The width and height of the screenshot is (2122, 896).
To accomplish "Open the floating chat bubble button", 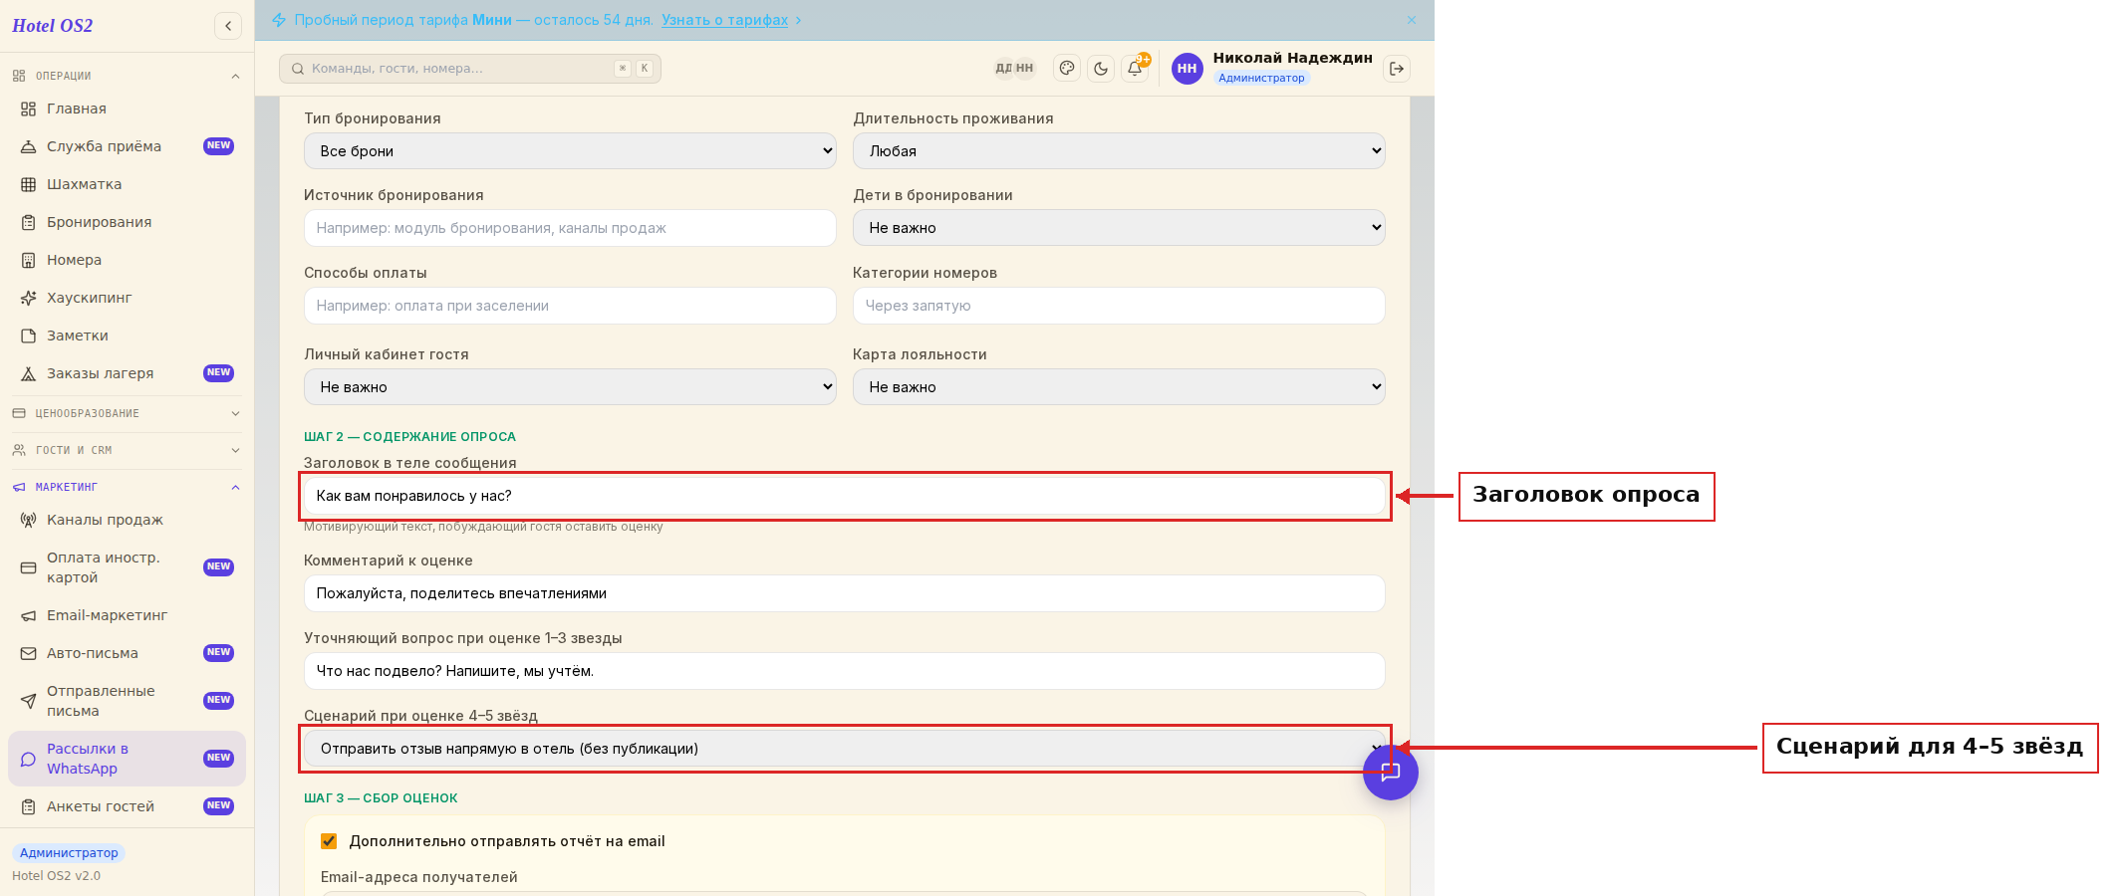I will click(x=1391, y=772).
